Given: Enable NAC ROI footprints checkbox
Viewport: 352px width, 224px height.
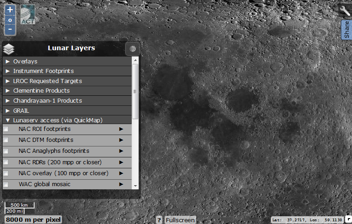Looking at the screenshot, I should click(x=6, y=129).
